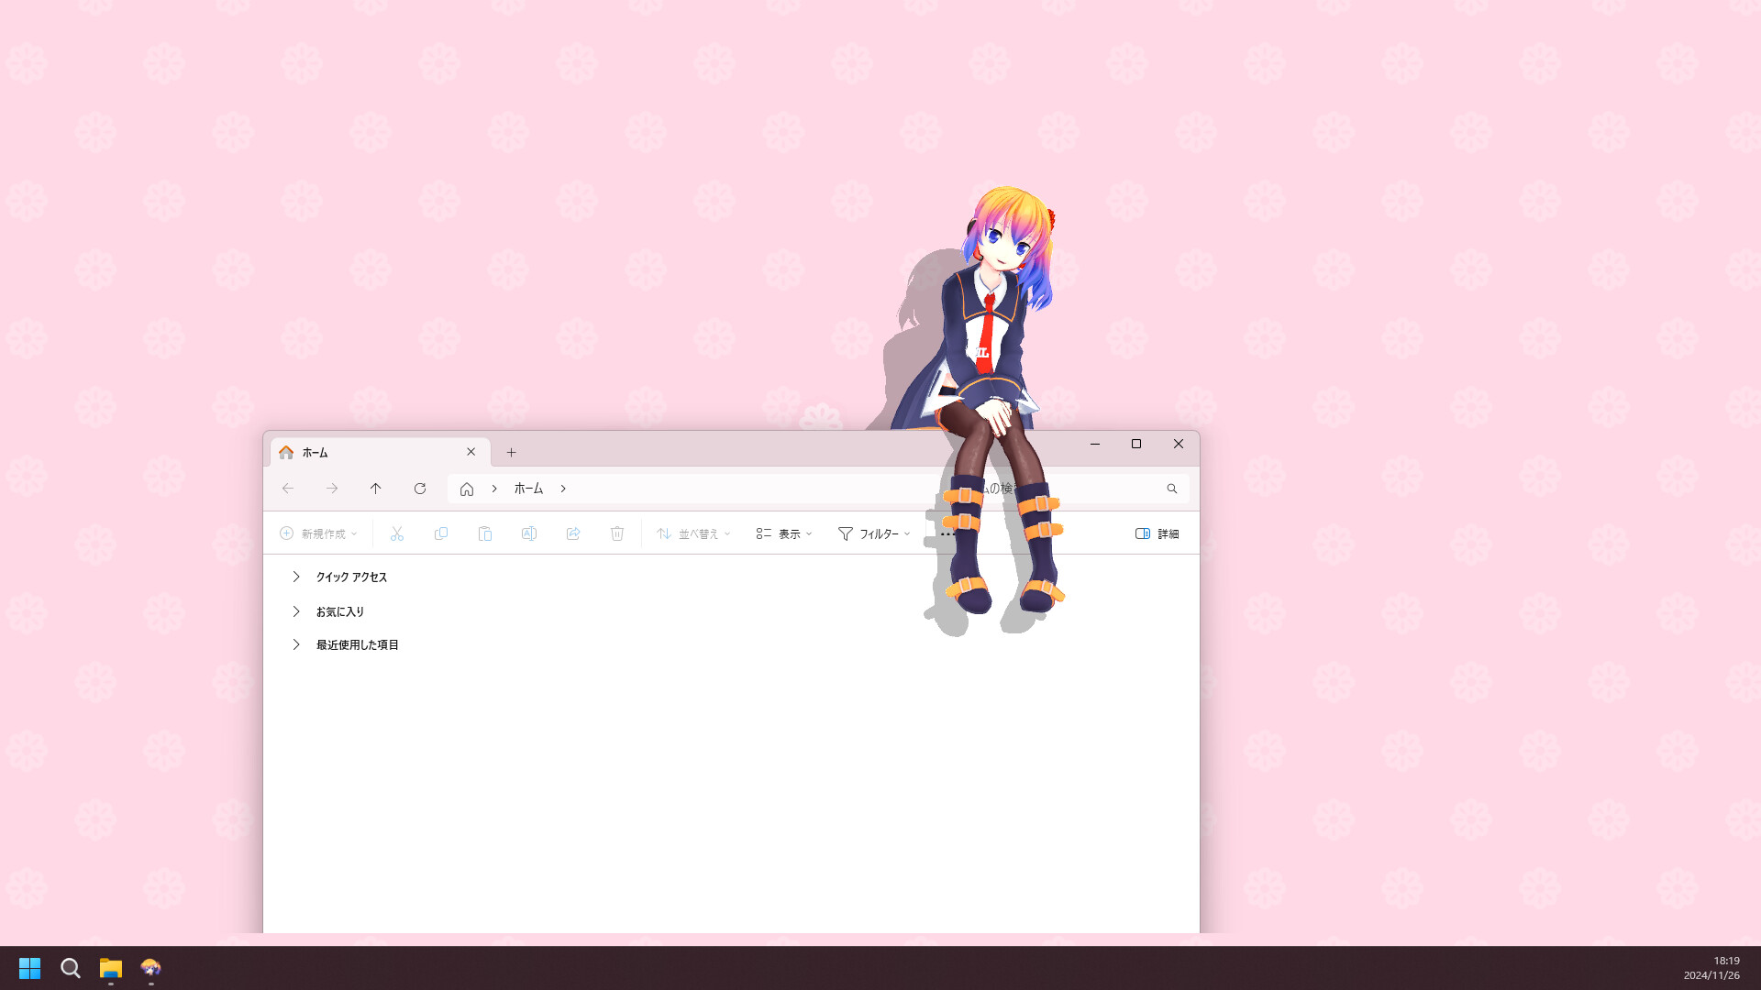Launch Search from the taskbar
1761x990 pixels.
[x=70, y=968]
